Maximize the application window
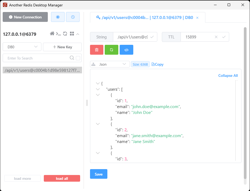This screenshot has width=250, height=191. pyautogui.click(x=229, y=5)
